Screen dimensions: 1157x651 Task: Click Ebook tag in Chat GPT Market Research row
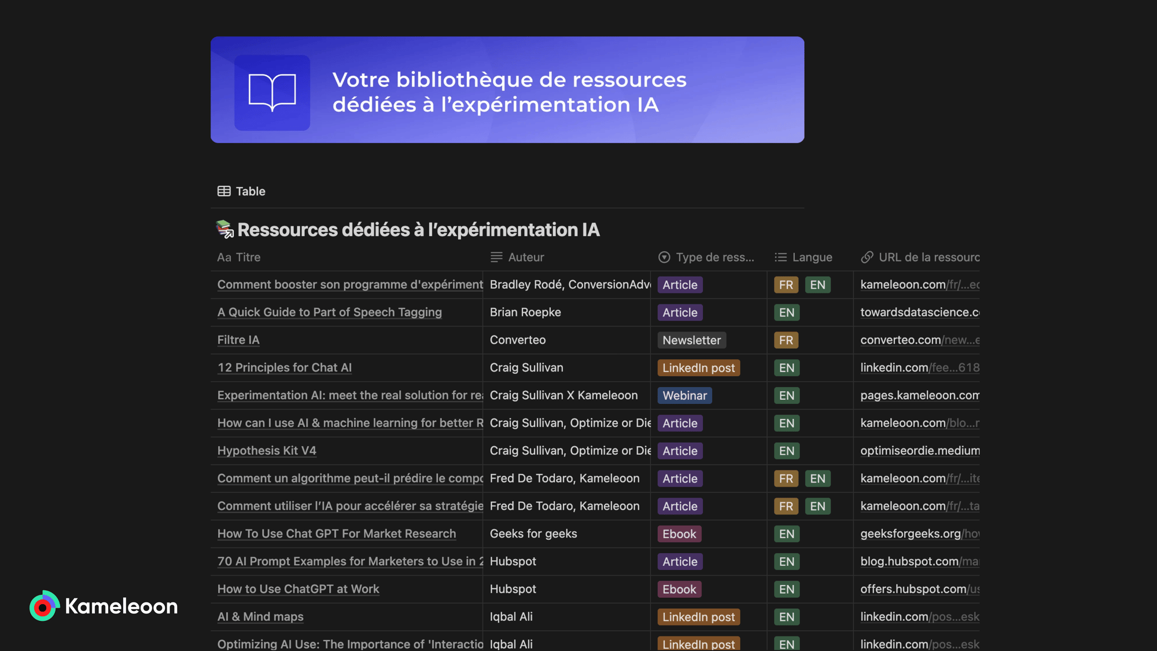coord(679,534)
